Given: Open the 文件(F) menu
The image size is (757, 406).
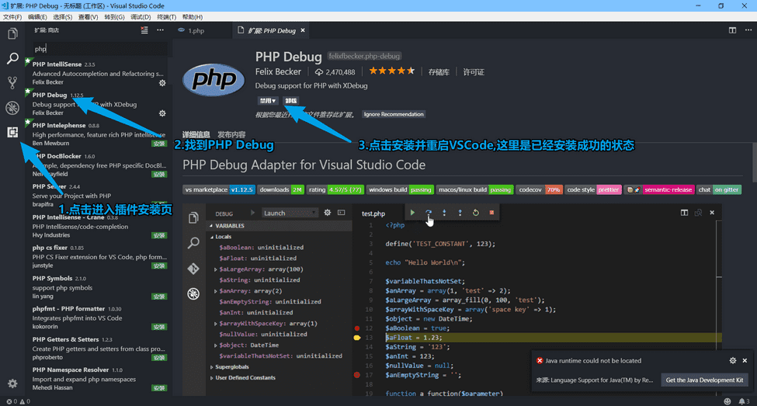Looking at the screenshot, I should click(x=12, y=16).
